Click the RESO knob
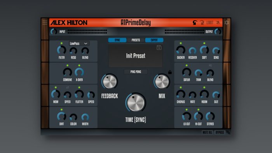The width and height of the screenshot is (272, 153). [x=73, y=51]
